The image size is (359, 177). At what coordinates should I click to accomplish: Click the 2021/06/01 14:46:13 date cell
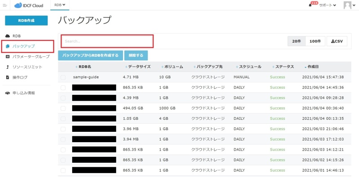point(323,170)
